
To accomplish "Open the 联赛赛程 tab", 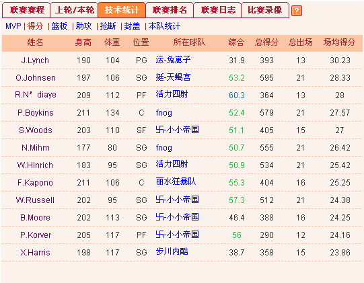I will coord(26,10).
